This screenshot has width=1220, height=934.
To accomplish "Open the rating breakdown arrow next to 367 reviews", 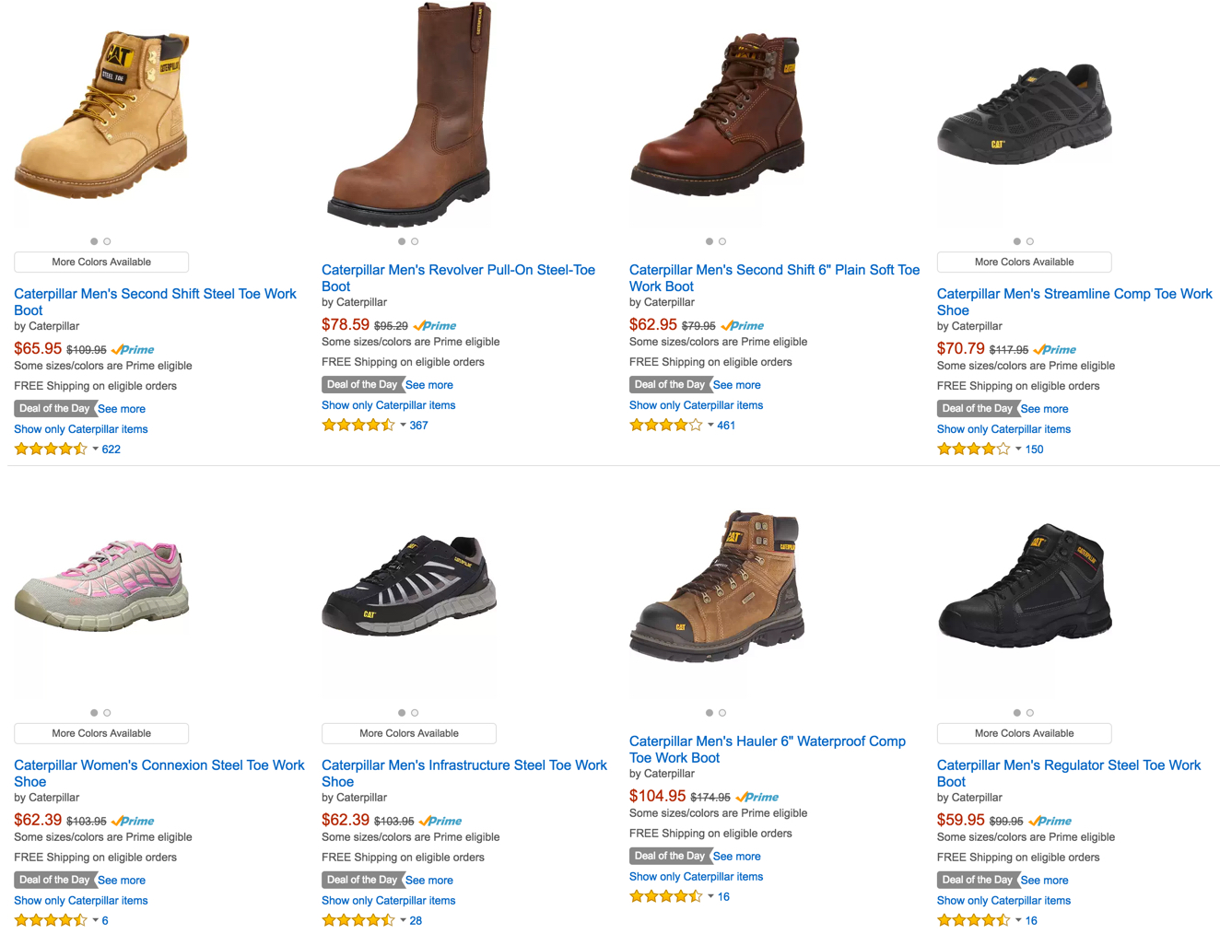I will pyautogui.click(x=403, y=426).
